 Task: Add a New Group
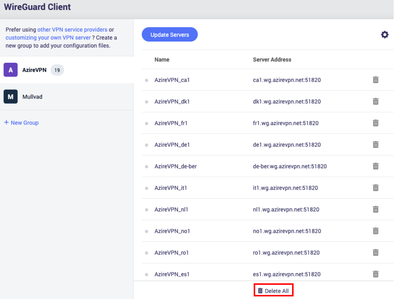pos(21,123)
